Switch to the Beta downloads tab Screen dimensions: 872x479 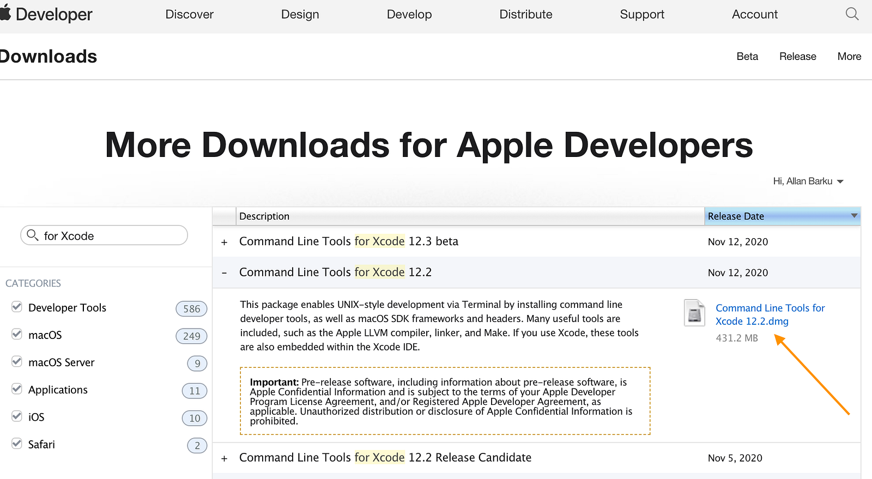[x=747, y=57]
